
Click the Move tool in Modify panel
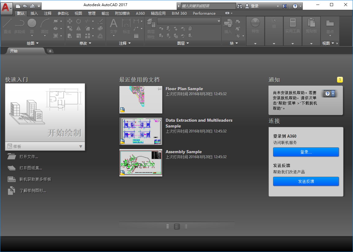pos(70,21)
